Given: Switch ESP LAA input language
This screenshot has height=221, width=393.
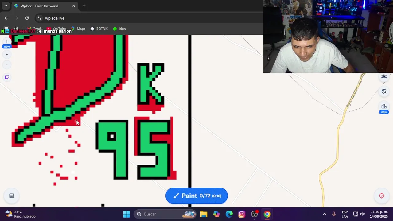Looking at the screenshot, I should [x=345, y=214].
